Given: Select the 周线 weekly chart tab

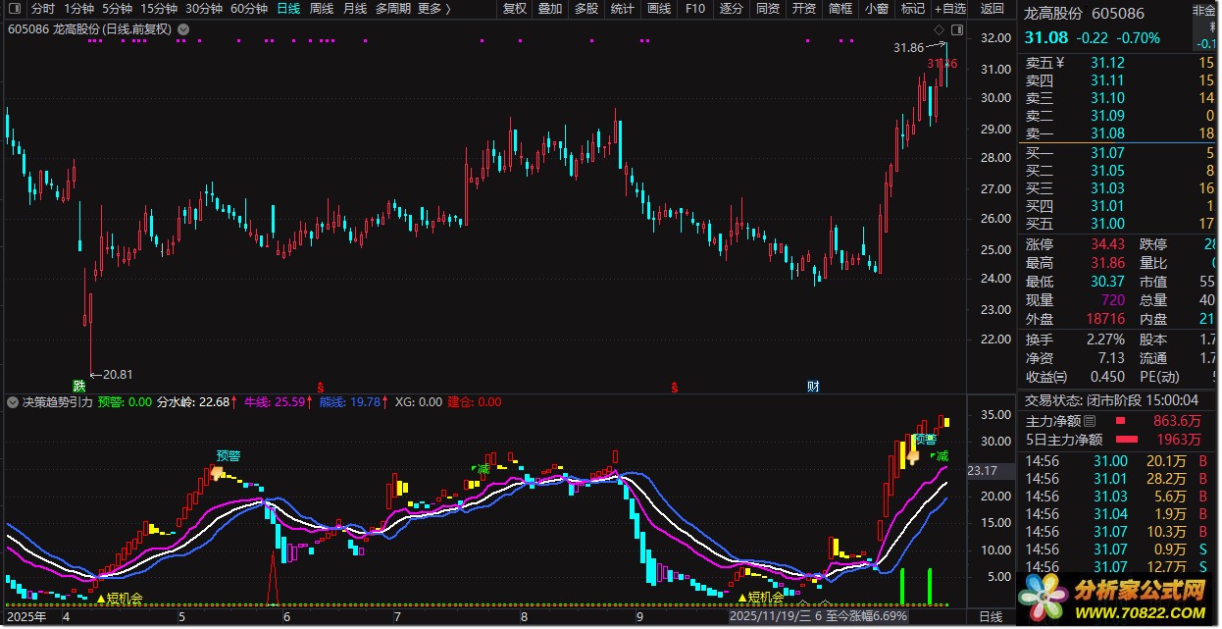Looking at the screenshot, I should [x=322, y=9].
